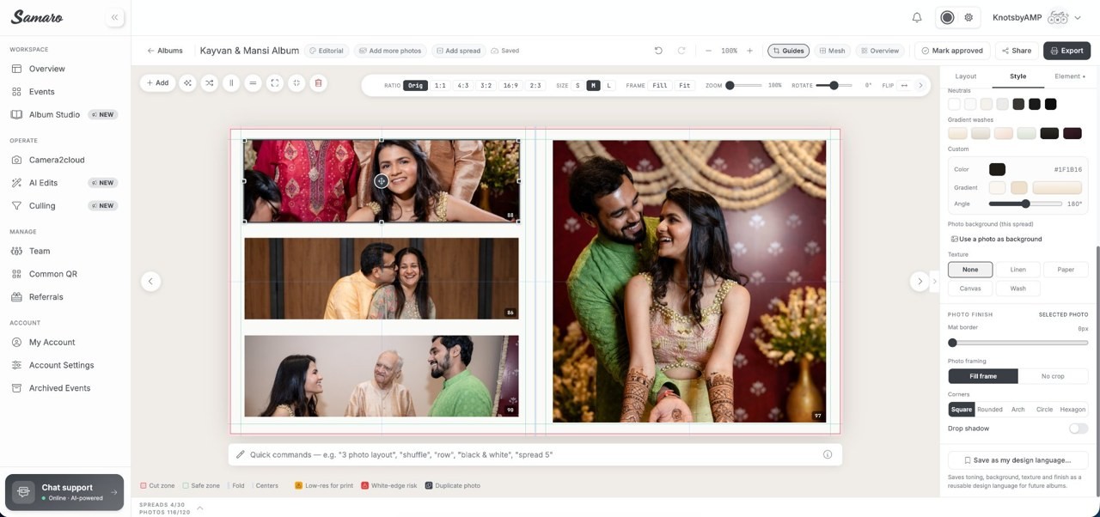Redo the last action
This screenshot has height=517, width=1100.
click(681, 51)
